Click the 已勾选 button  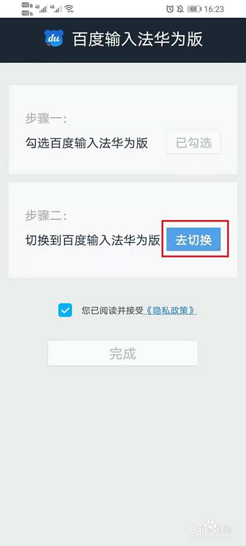[194, 143]
